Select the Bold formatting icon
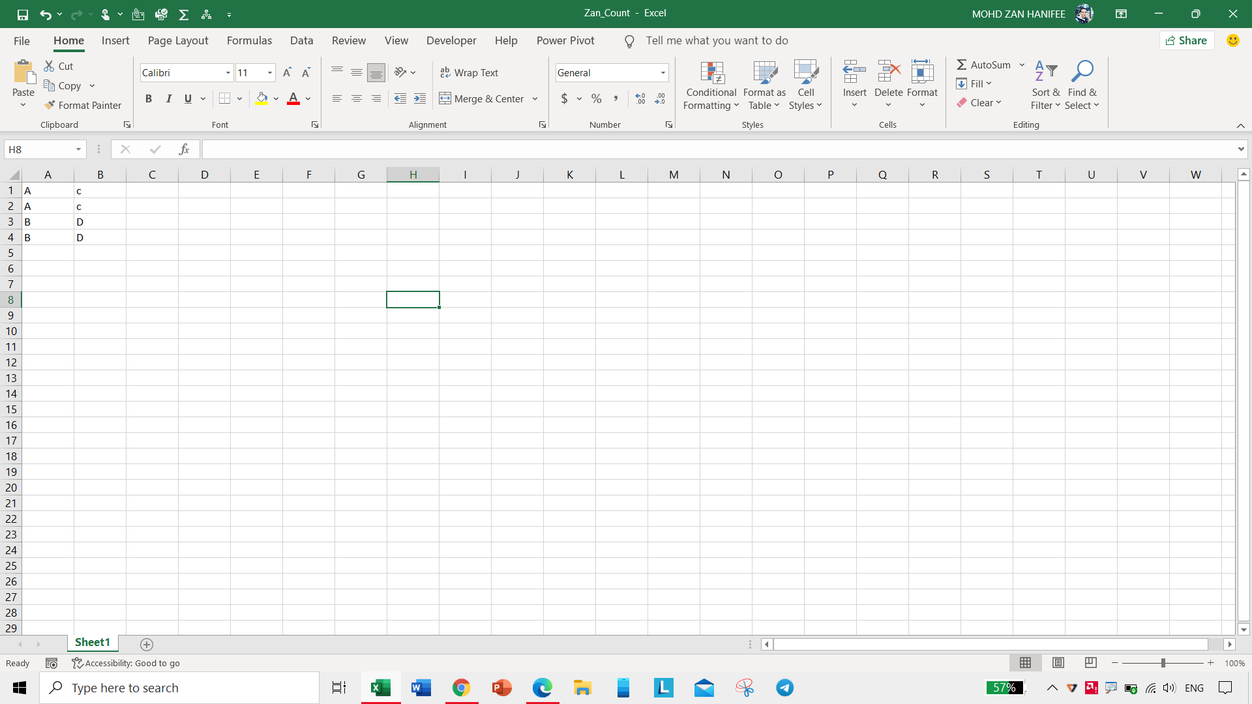Viewport: 1252px width, 704px height. click(x=148, y=98)
